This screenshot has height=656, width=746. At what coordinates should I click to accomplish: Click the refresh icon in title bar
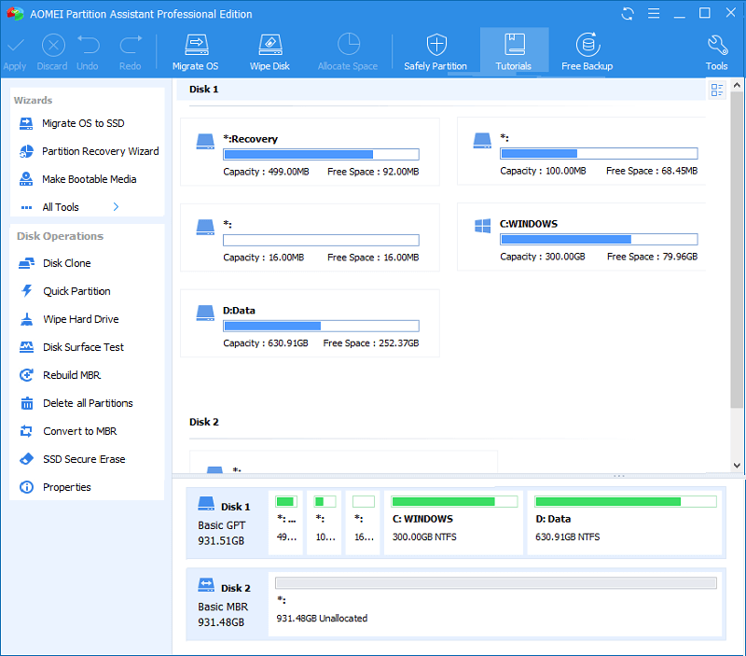(628, 13)
